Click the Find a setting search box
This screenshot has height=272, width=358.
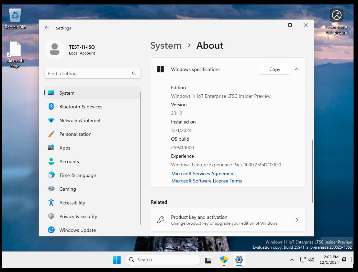92,73
